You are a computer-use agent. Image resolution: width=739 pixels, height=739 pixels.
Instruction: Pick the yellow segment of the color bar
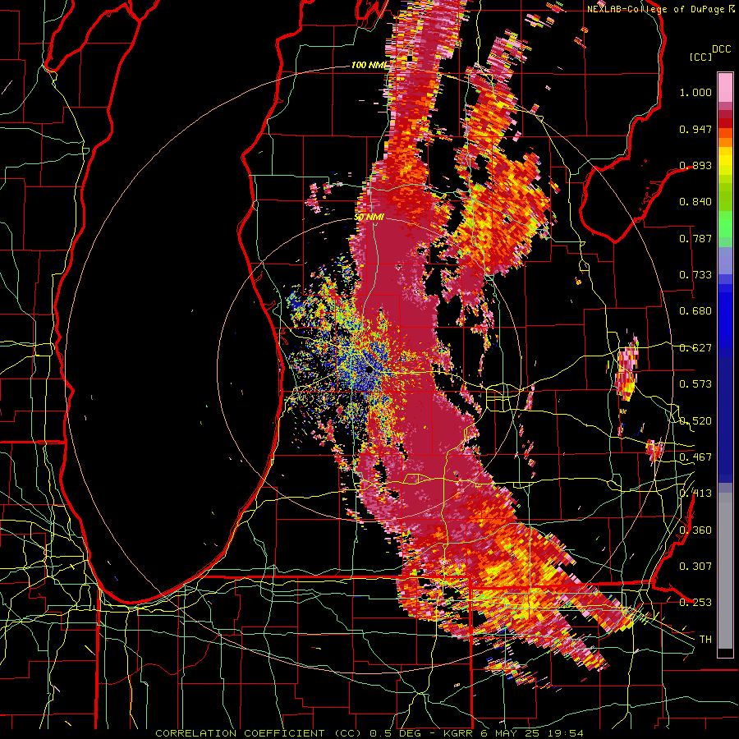point(725,165)
